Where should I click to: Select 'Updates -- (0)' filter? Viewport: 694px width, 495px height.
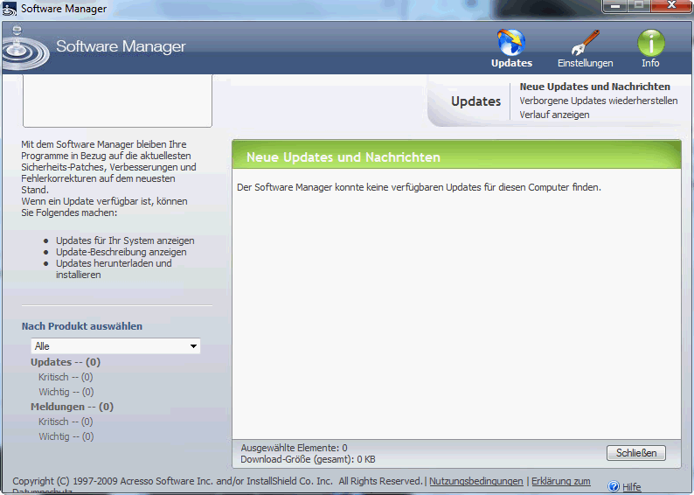coord(66,362)
